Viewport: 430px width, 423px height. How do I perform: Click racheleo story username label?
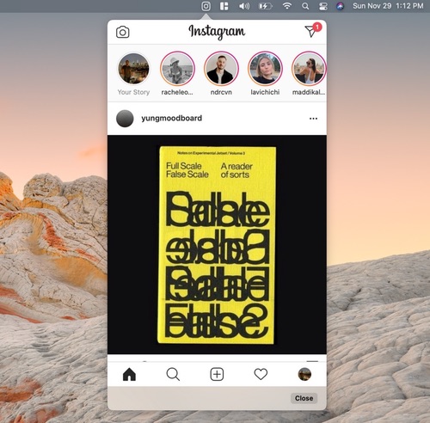point(177,92)
